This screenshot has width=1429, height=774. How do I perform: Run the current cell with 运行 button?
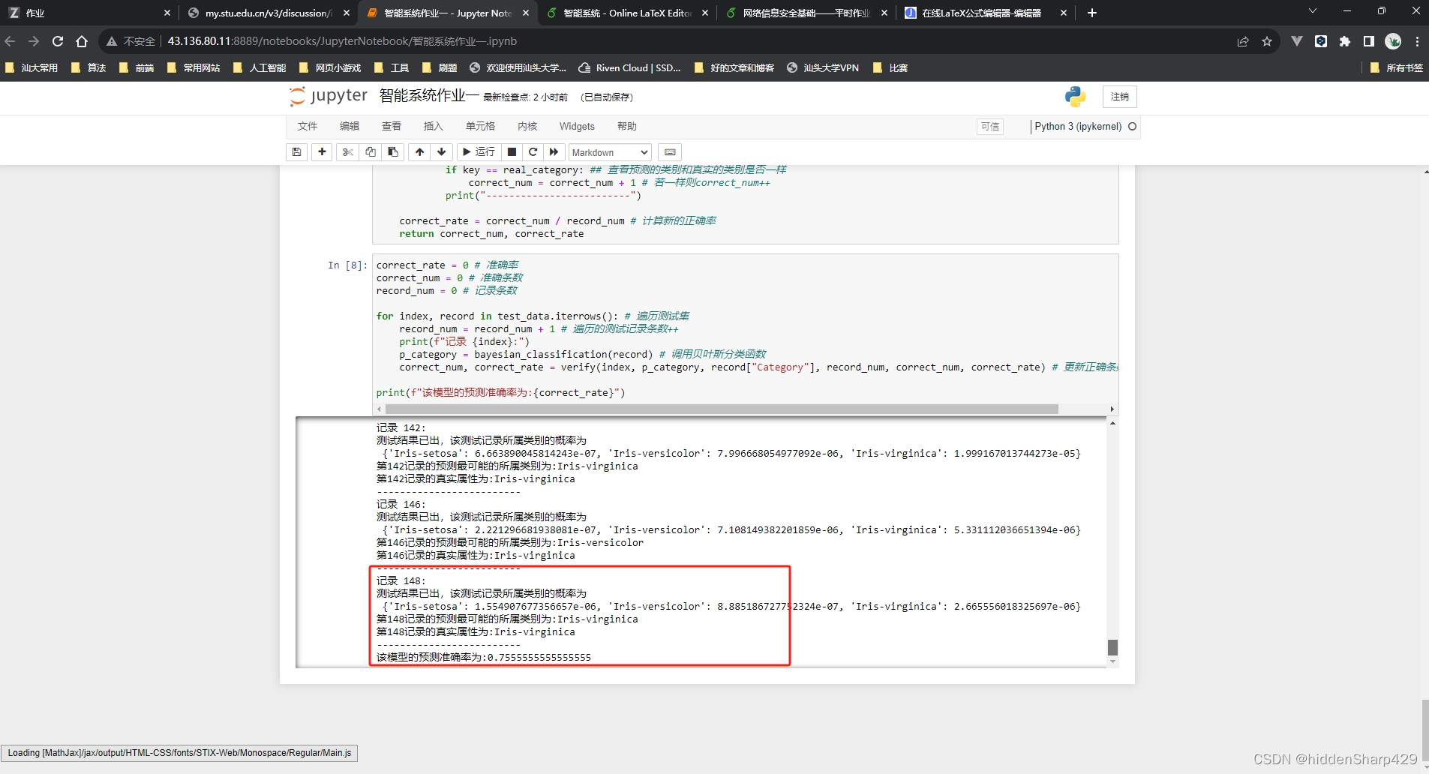[x=479, y=152]
